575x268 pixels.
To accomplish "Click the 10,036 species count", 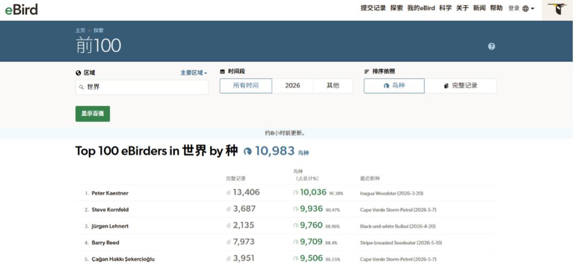I will 313,192.
